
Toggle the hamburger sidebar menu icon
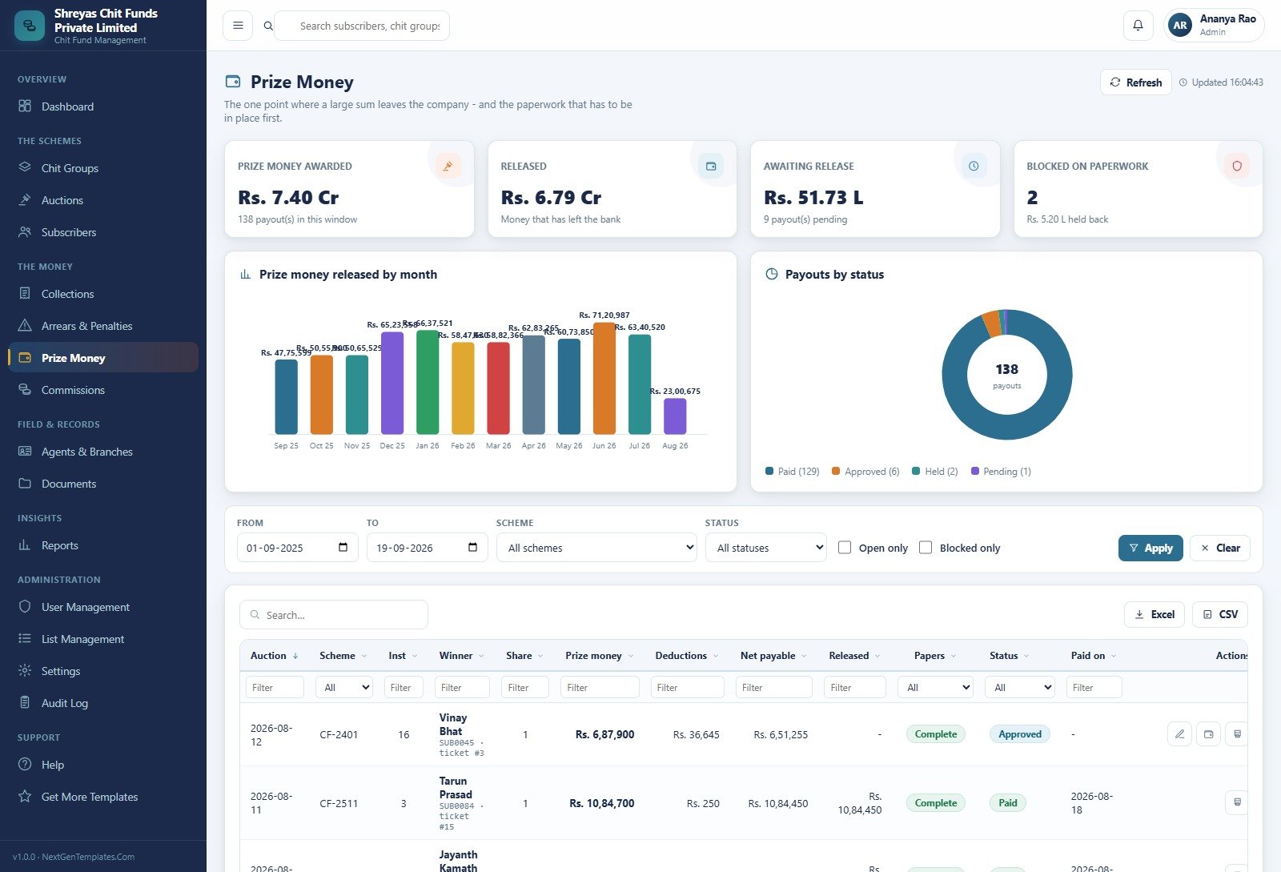pos(238,26)
